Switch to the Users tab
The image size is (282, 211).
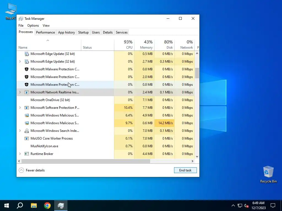(x=96, y=32)
